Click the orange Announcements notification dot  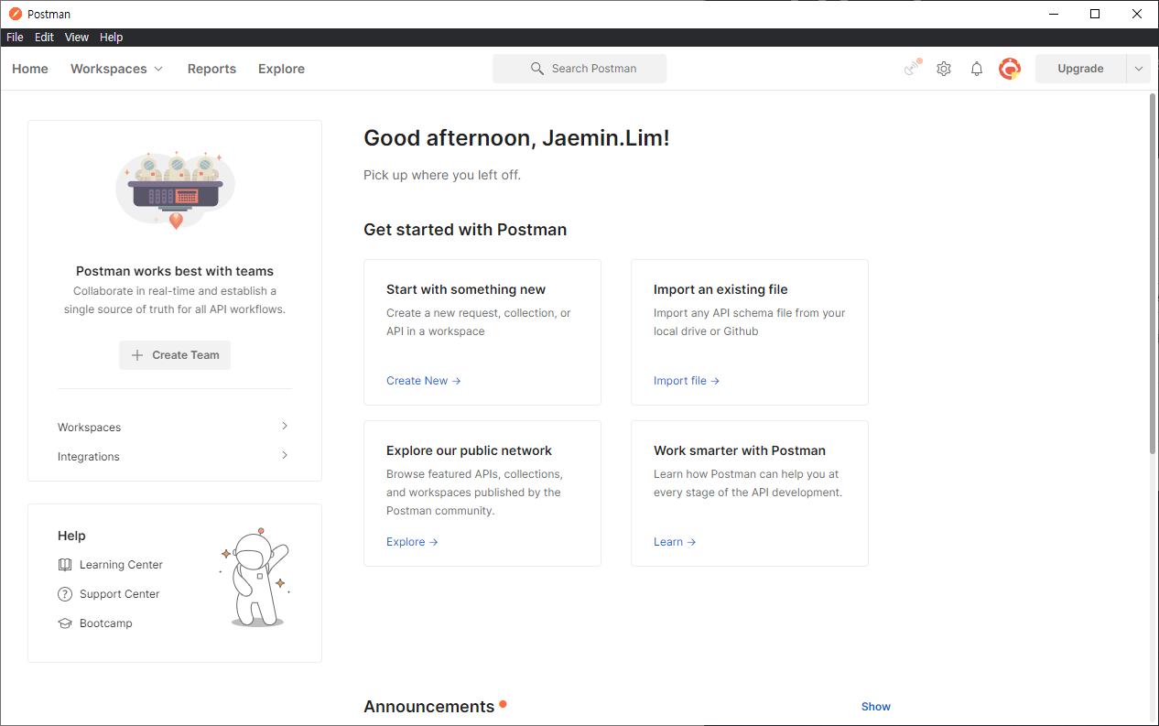pos(503,704)
